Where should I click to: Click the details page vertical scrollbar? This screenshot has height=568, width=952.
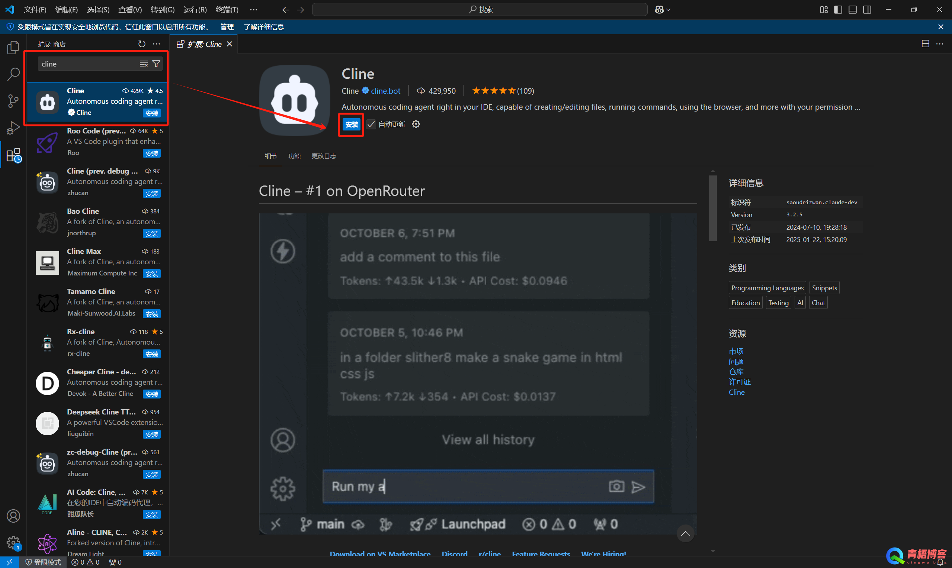pos(713,208)
